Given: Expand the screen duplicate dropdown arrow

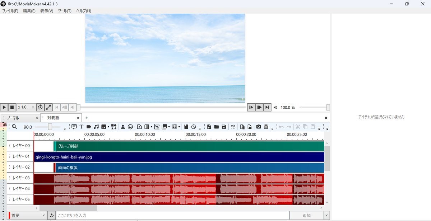Looking at the screenshot, I should tap(169, 127).
